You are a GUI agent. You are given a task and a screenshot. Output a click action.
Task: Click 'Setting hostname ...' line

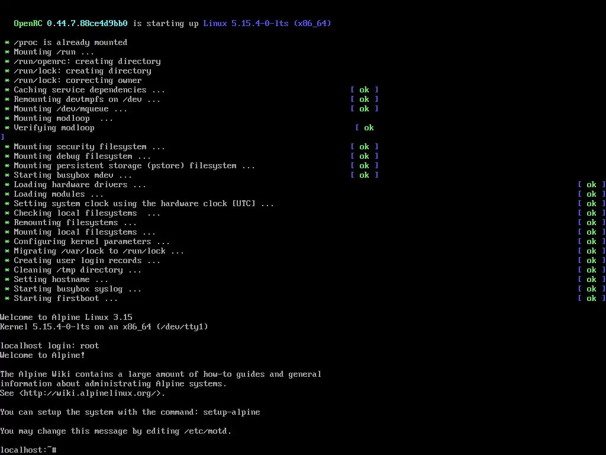61,280
